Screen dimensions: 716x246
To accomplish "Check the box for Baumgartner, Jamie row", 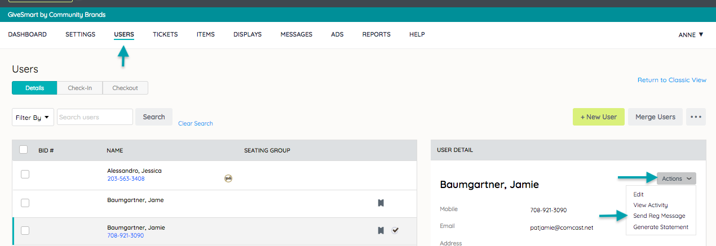I will click(x=25, y=230).
